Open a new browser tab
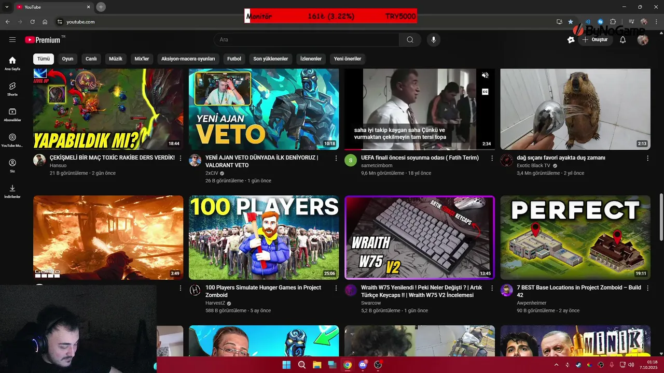 click(101, 7)
